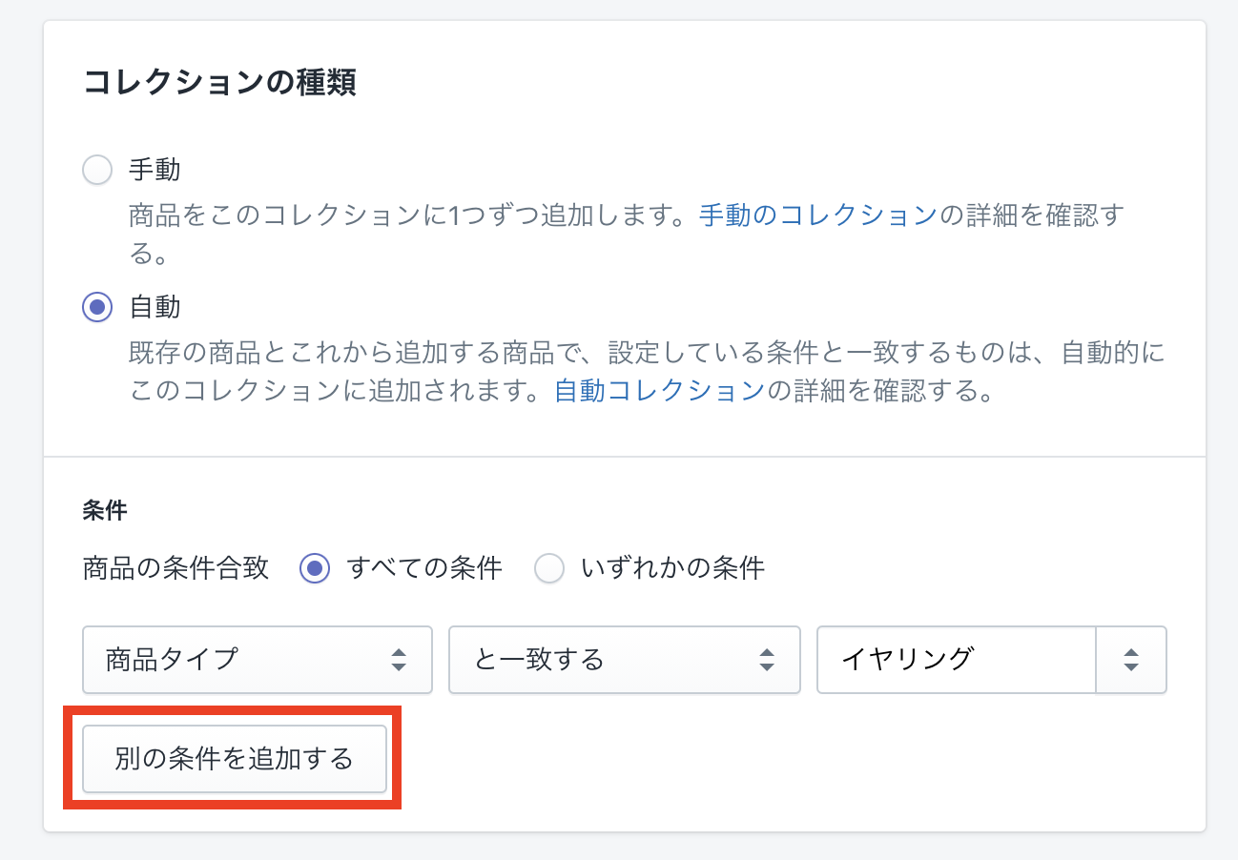1238x860 pixels.
Task: Open the と一致する condition dropdown
Action: (624, 659)
